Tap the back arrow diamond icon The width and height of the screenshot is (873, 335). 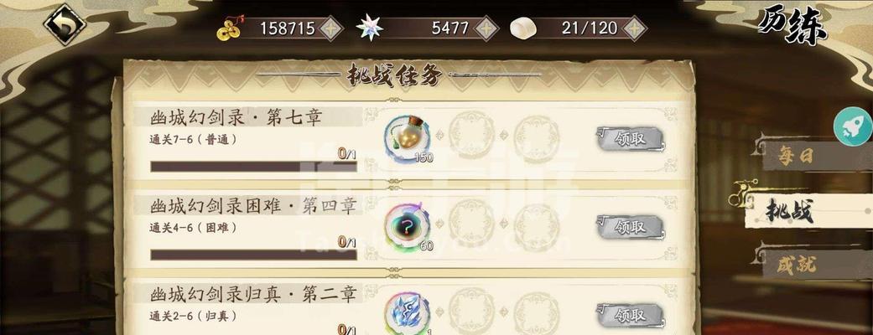tap(65, 24)
